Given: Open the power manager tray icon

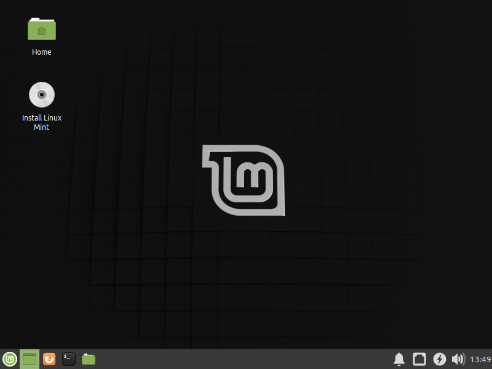Looking at the screenshot, I should (438, 359).
